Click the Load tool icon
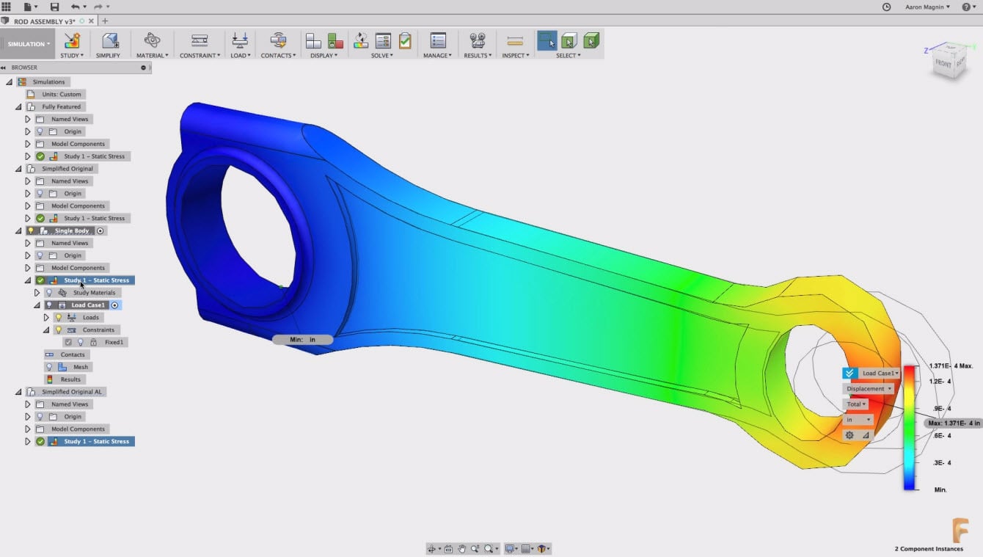Image resolution: width=983 pixels, height=557 pixels. pos(239,40)
